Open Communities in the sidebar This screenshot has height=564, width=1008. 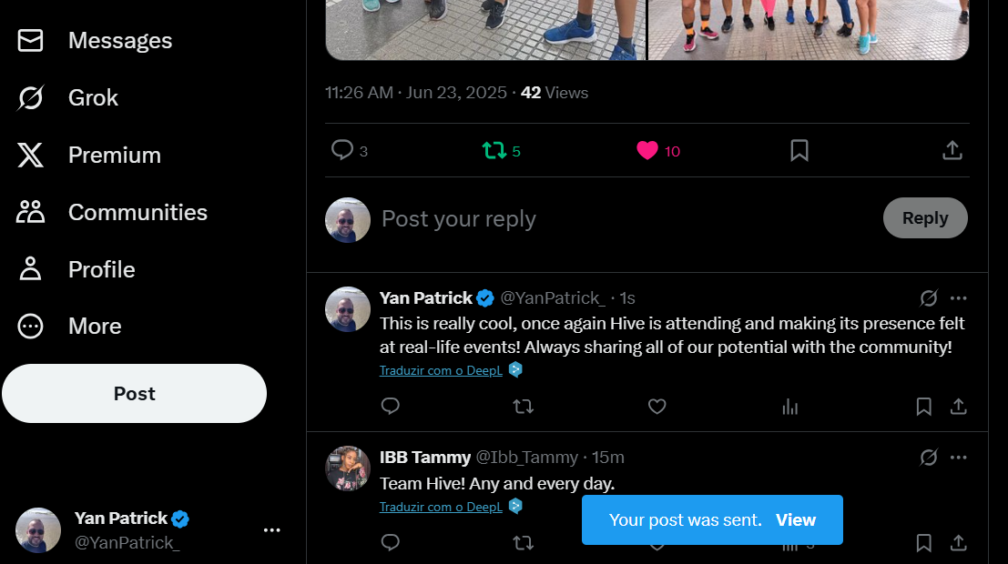click(112, 212)
